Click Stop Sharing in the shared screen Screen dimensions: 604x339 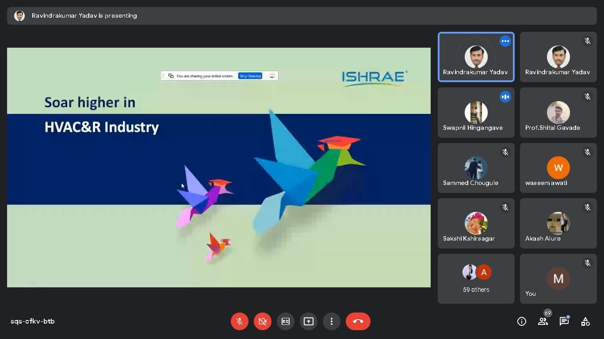pyautogui.click(x=250, y=76)
